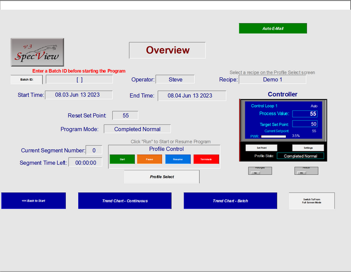Click the SpecView logo icon
The height and width of the screenshot is (272, 351).
[37, 52]
